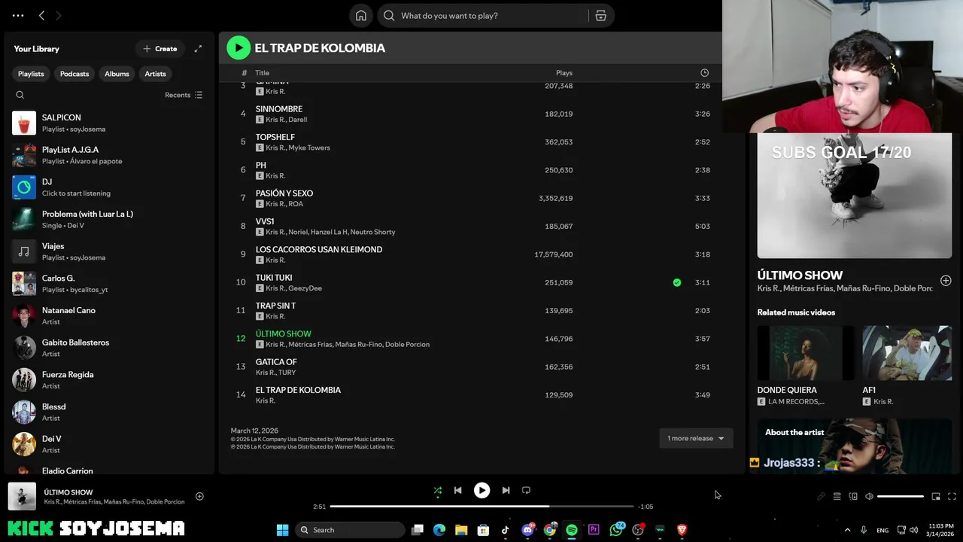Open the Home icon in top bar
Viewport: 963px width, 542px height.
pyautogui.click(x=361, y=16)
